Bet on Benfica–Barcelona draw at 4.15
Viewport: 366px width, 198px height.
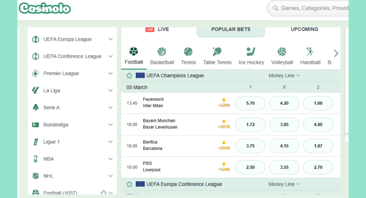[x=284, y=146]
